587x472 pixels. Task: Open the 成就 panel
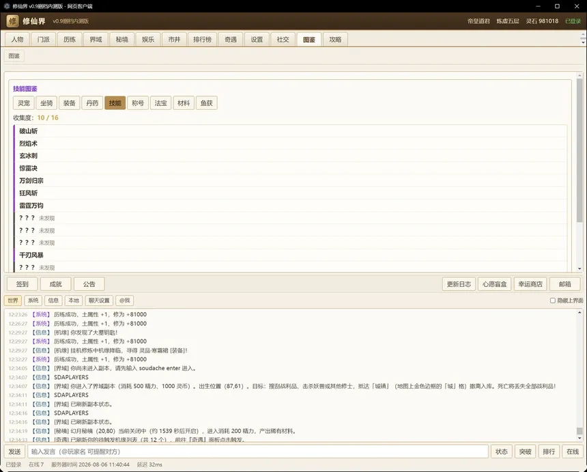point(56,284)
